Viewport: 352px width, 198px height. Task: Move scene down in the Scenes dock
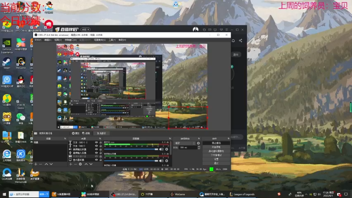pos(51,164)
